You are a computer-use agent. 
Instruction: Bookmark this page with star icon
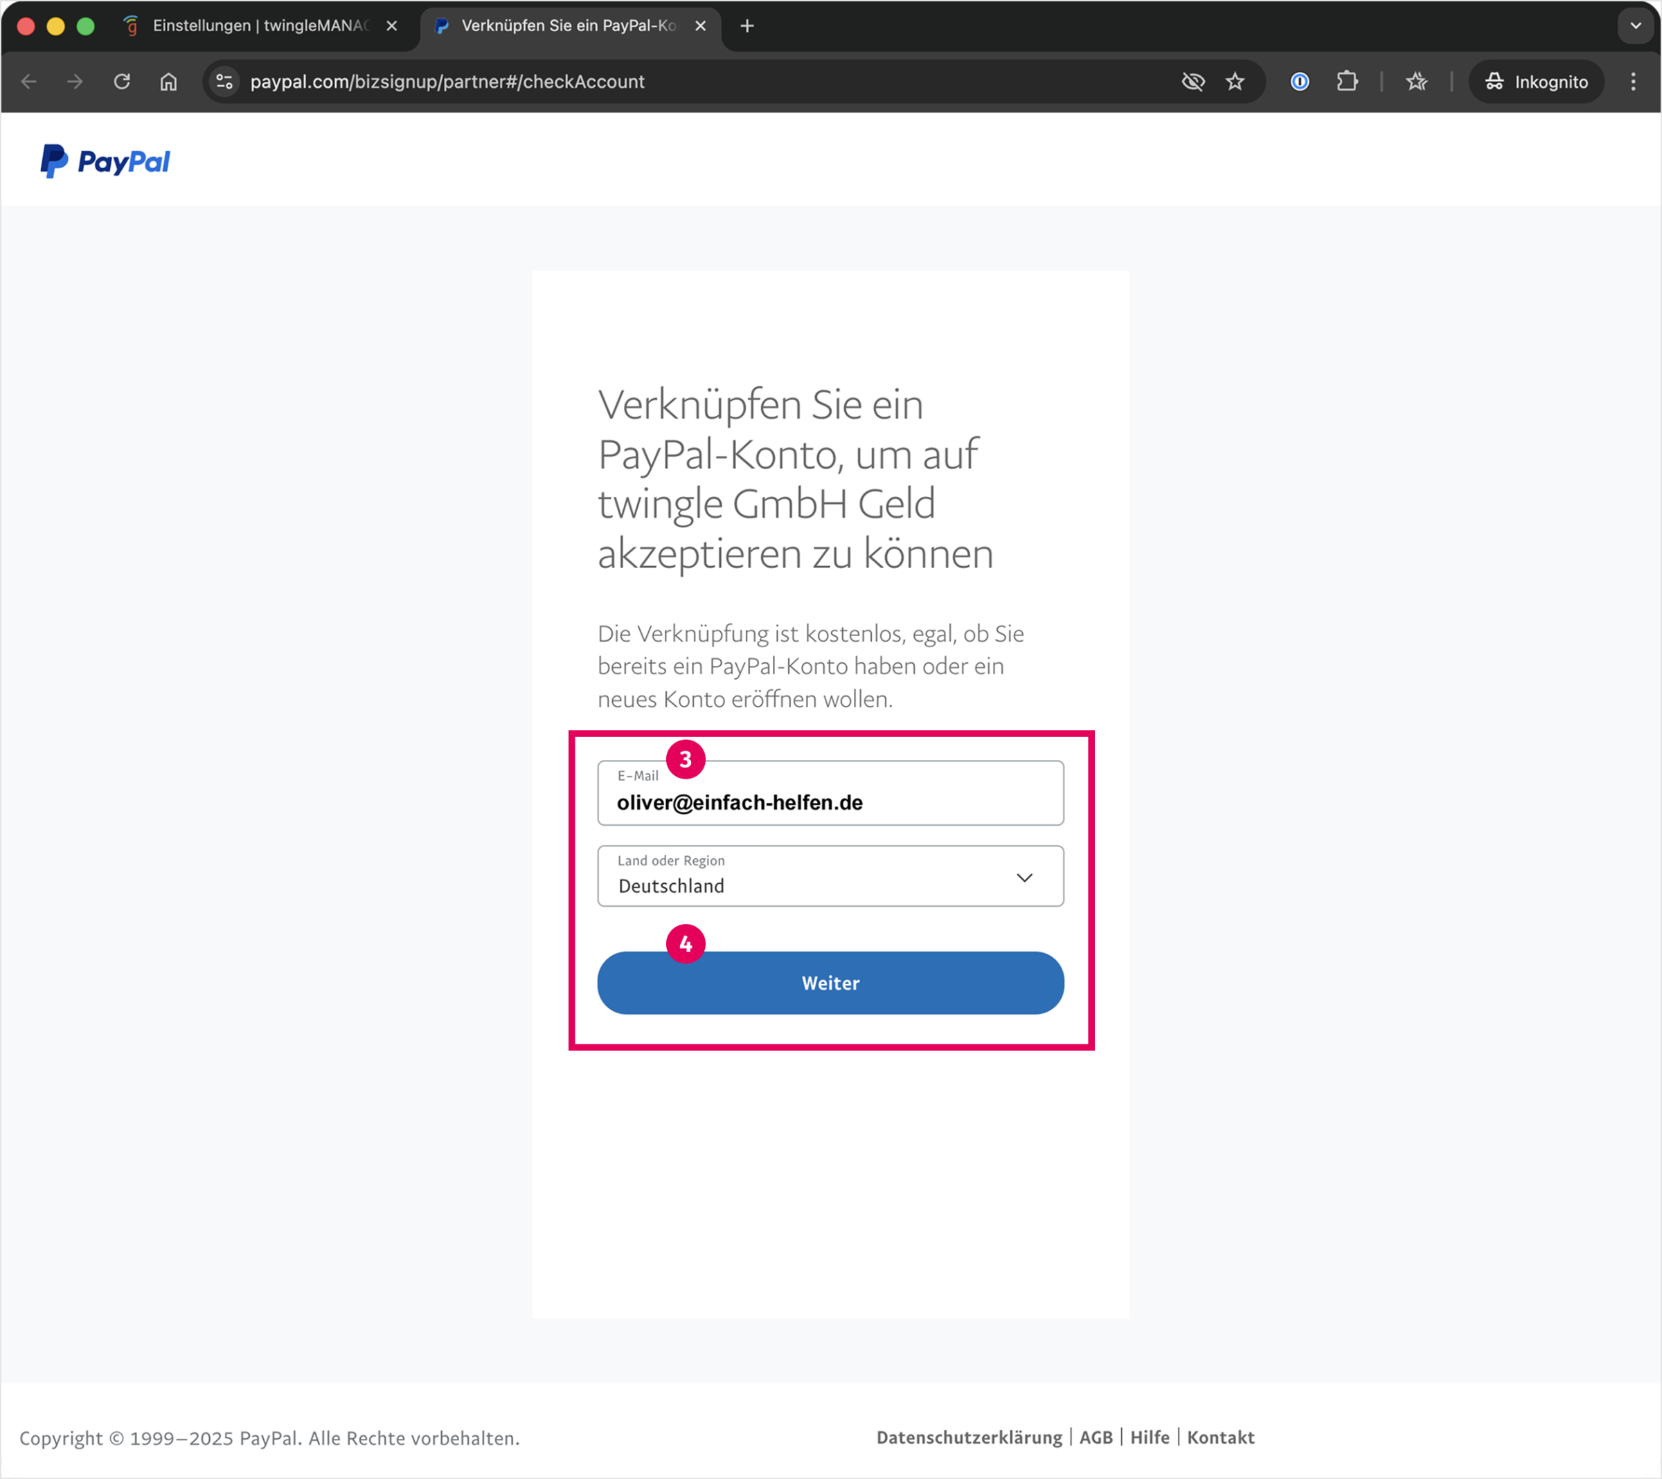(1235, 81)
